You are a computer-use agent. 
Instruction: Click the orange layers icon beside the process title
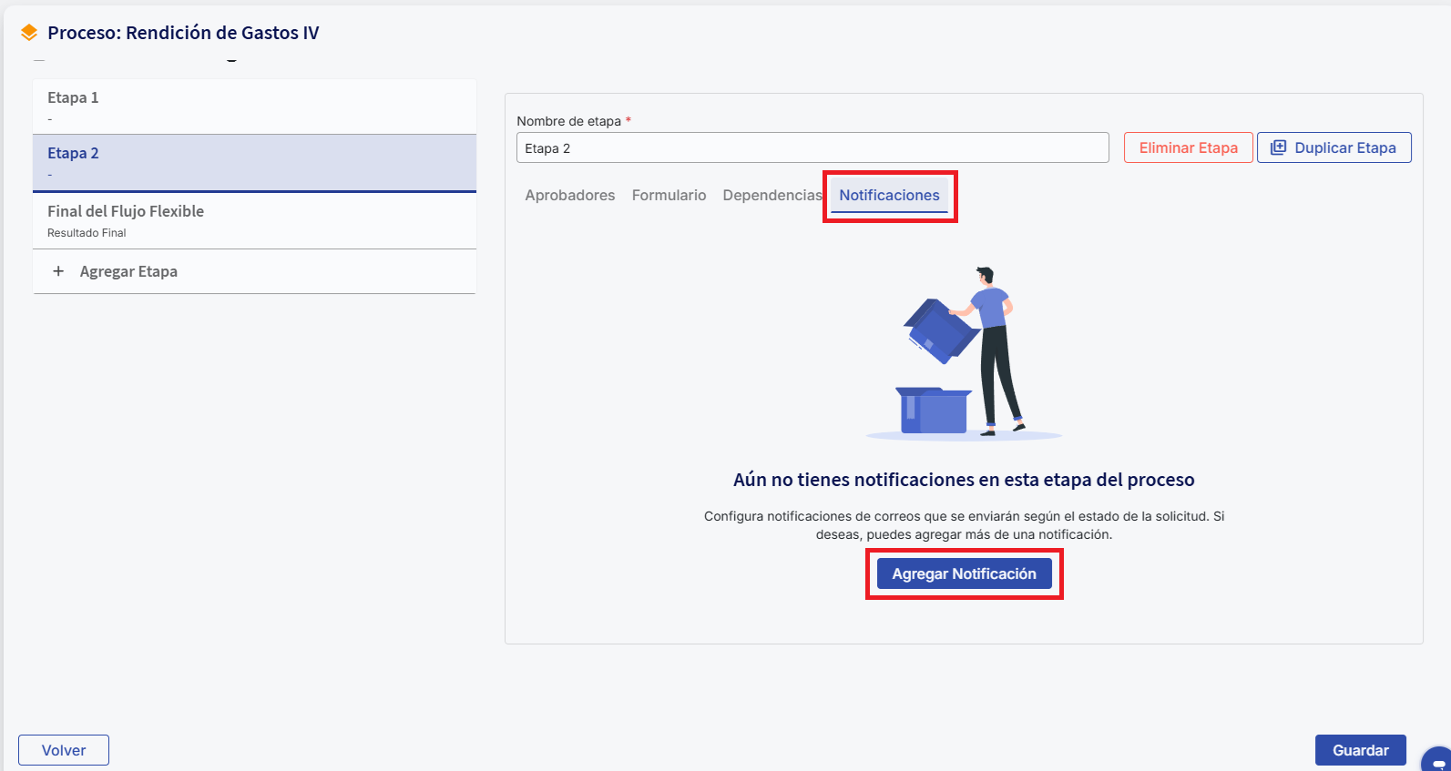coord(29,33)
